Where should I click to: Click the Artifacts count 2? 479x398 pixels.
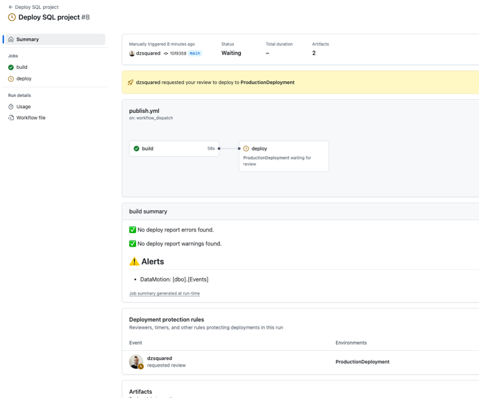tap(314, 53)
